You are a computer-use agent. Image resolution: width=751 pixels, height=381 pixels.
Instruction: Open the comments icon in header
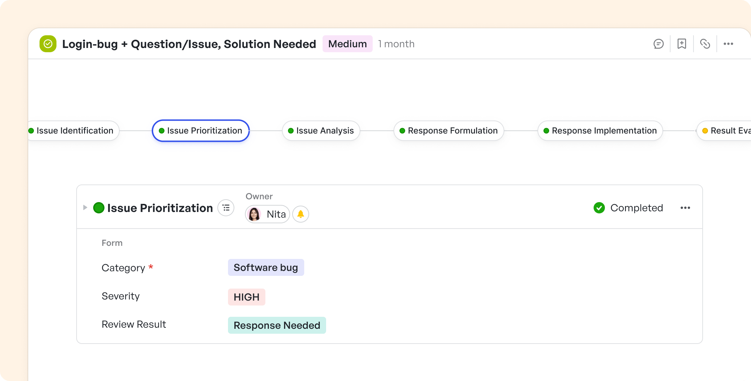[x=659, y=44]
